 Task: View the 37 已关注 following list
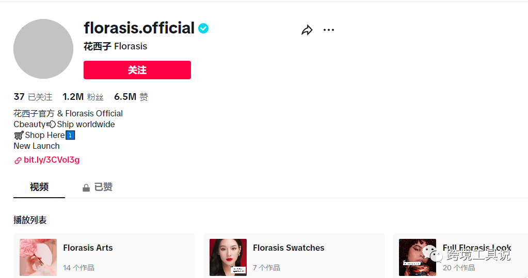click(x=33, y=97)
